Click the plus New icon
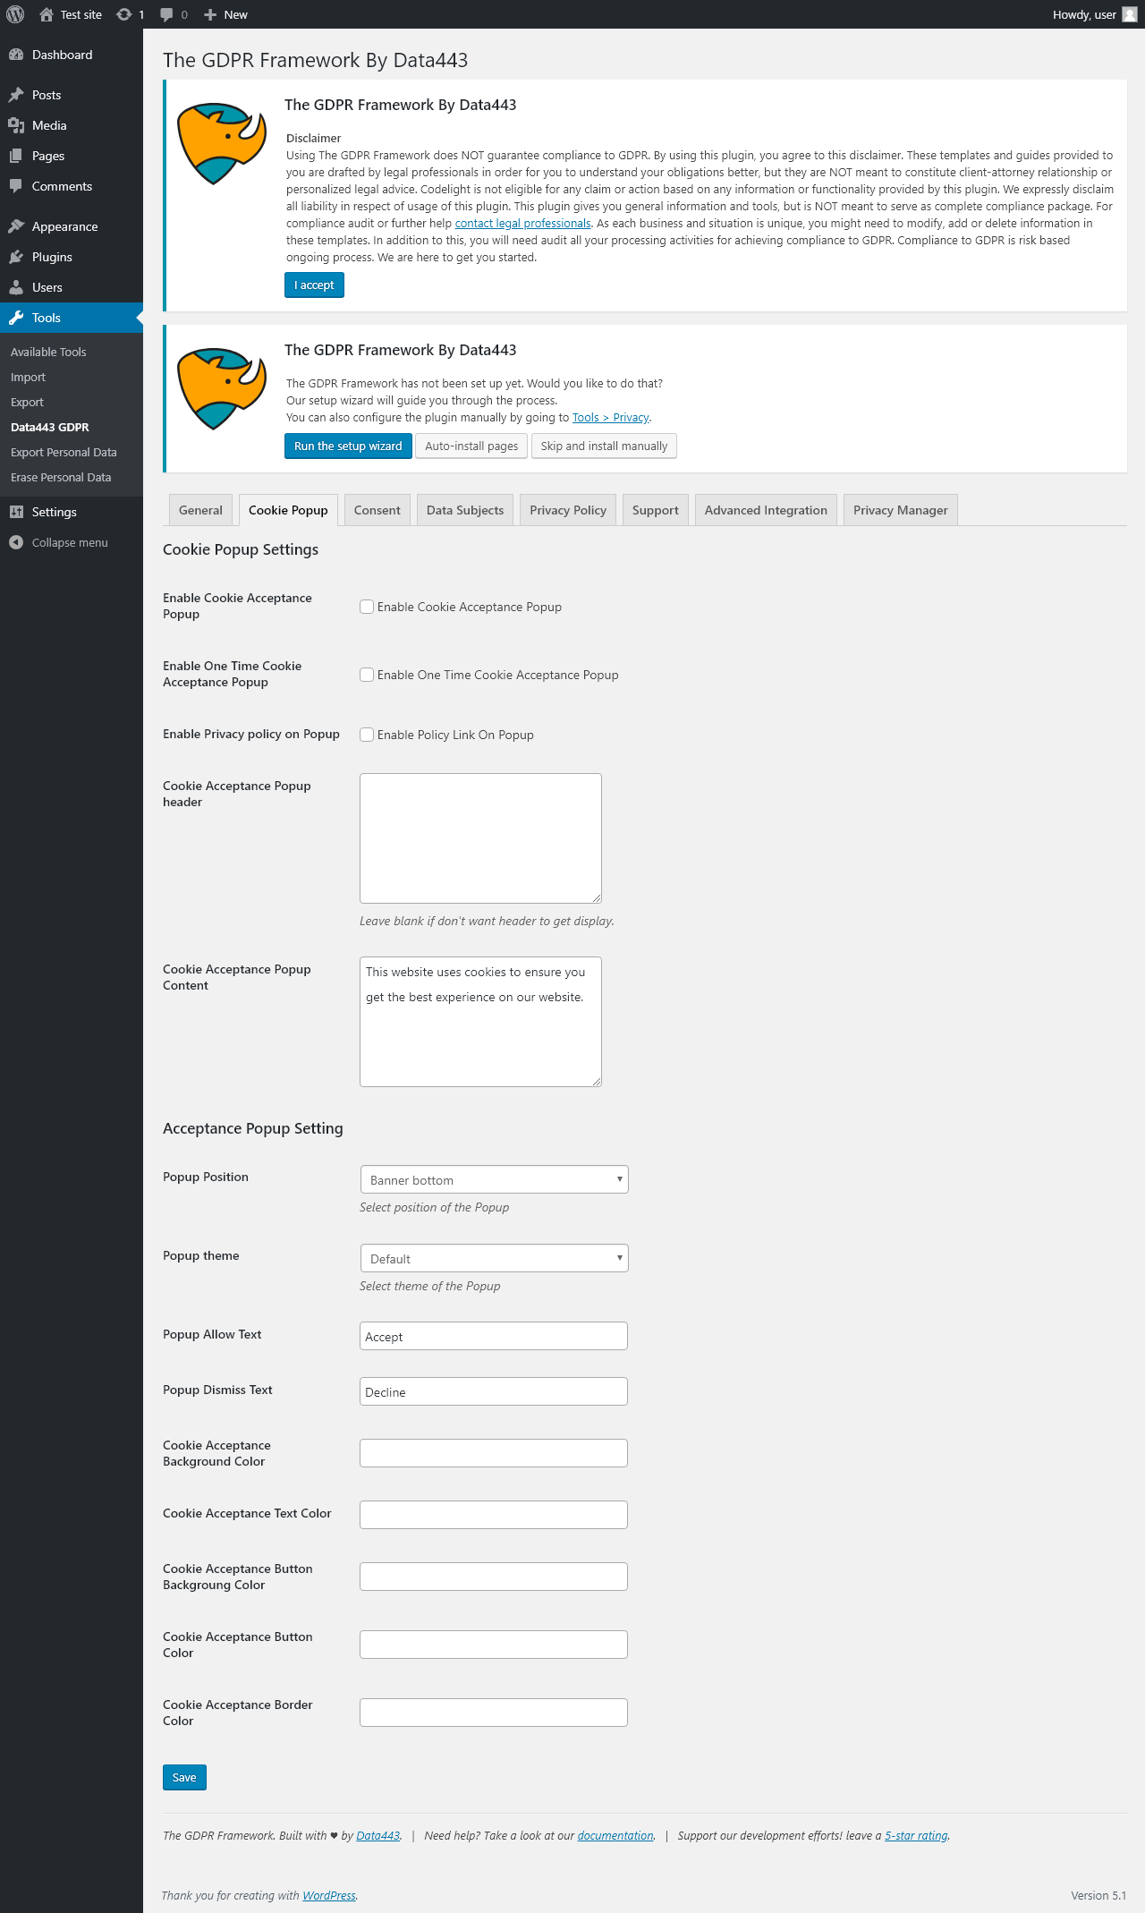Viewport: 1145px width, 1913px height. click(x=210, y=14)
